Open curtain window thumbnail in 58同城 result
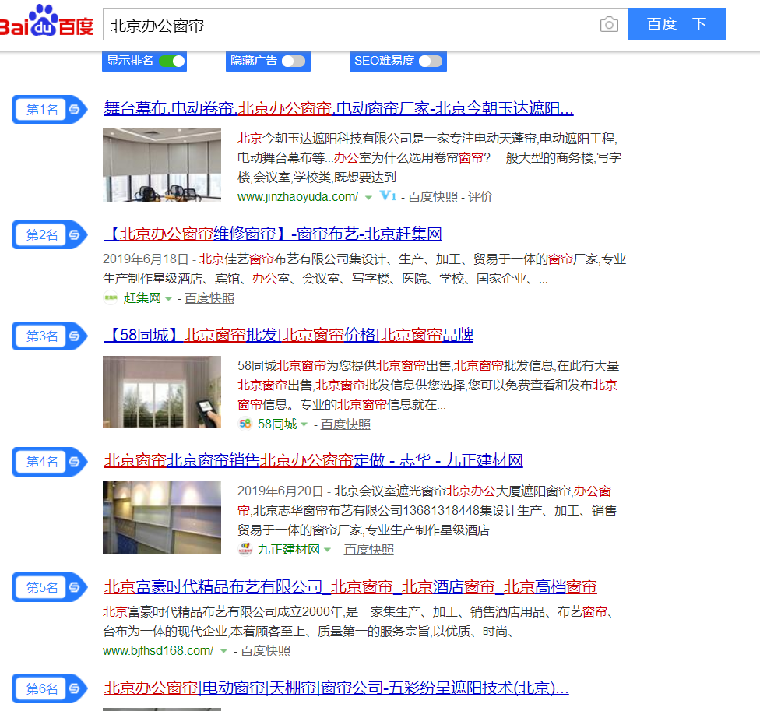The width and height of the screenshot is (760, 711). [162, 392]
